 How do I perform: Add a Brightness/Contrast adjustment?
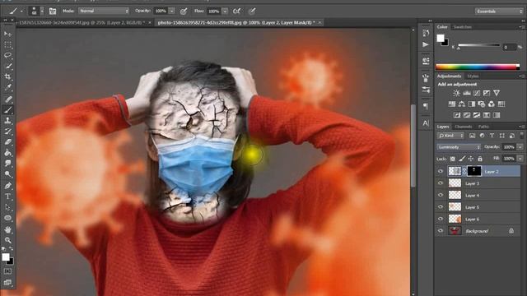[456, 93]
